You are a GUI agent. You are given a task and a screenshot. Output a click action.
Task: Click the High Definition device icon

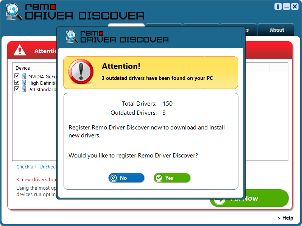point(24,83)
